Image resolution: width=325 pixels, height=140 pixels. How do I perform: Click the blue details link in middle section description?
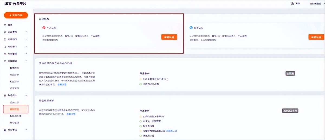pos(62,85)
